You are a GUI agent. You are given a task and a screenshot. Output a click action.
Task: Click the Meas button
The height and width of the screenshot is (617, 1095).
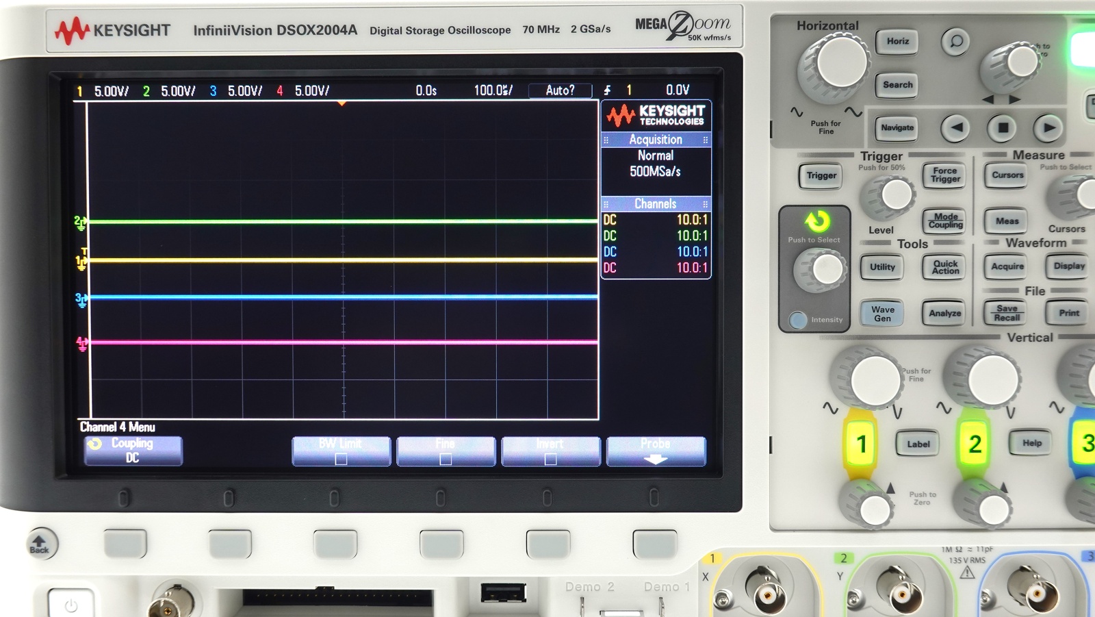pos(1007,221)
